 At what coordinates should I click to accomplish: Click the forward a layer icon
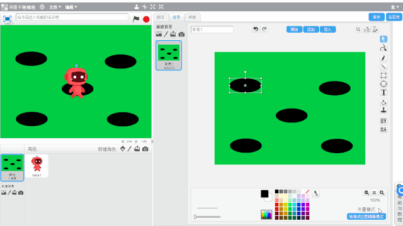pos(383,121)
